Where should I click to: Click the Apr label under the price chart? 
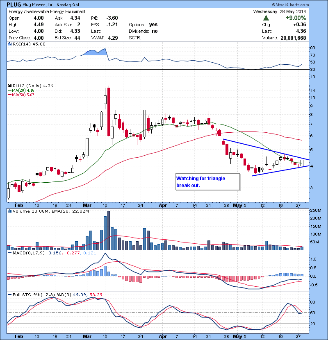163,205
